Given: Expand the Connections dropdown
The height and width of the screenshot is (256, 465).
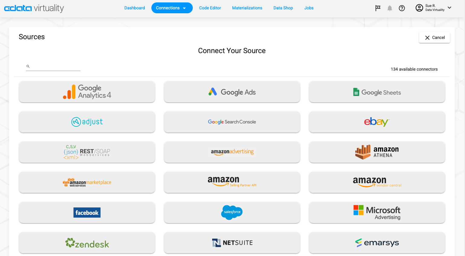Looking at the screenshot, I should tap(172, 8).
